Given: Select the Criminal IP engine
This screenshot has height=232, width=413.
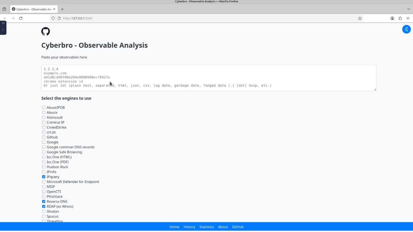Looking at the screenshot, I should pos(44,122).
